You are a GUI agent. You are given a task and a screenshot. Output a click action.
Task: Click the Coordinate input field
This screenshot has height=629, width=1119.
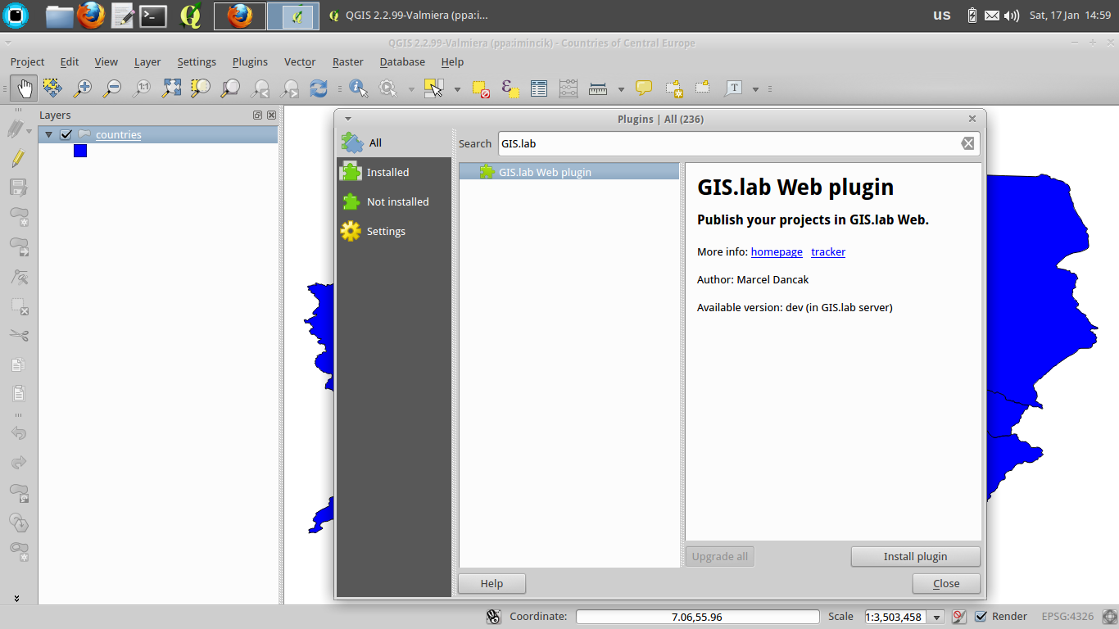point(697,617)
